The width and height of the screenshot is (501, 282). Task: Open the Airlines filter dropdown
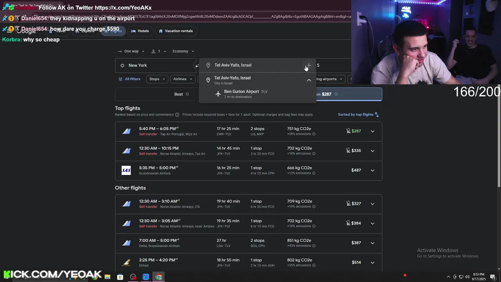[x=182, y=79]
